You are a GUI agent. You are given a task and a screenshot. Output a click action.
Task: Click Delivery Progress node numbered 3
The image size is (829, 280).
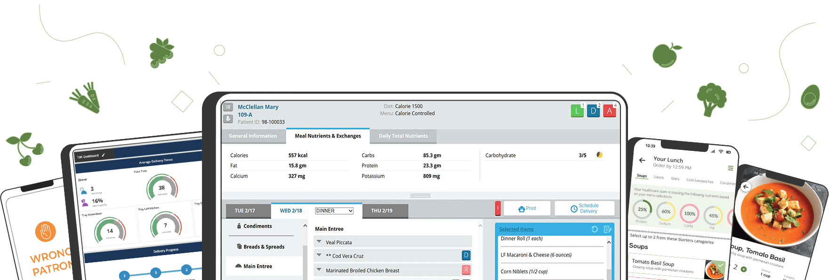point(124,276)
